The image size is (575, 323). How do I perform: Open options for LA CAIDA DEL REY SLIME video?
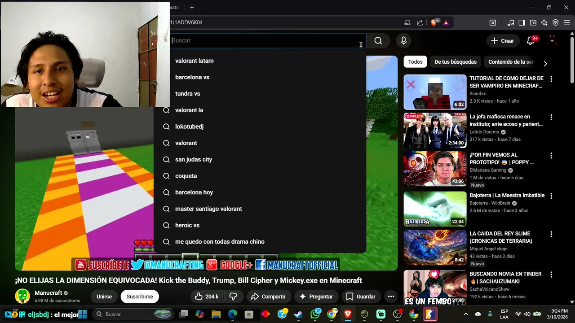[x=551, y=234]
